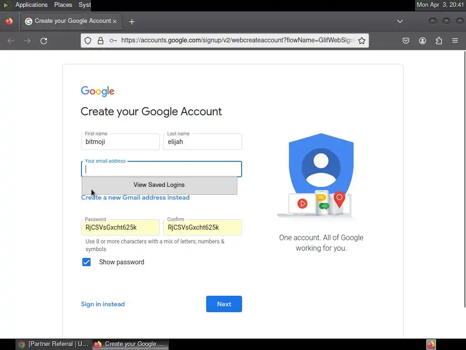Open the tracking protection shield icon
The width and height of the screenshot is (466, 350).
[x=88, y=41]
